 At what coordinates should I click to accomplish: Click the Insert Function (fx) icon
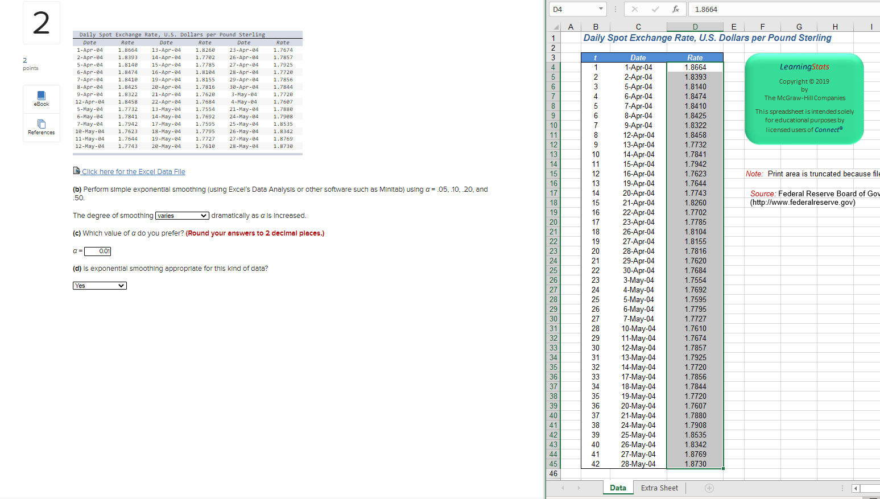[x=676, y=9]
